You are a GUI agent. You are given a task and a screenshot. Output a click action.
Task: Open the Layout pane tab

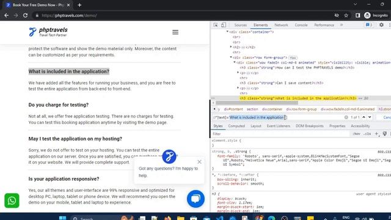256,126
